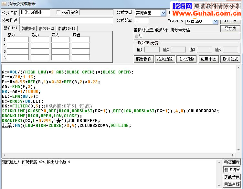The image size is (243, 189).
Task: Click output pane scroll down arrow
Action: [x=219, y=185]
